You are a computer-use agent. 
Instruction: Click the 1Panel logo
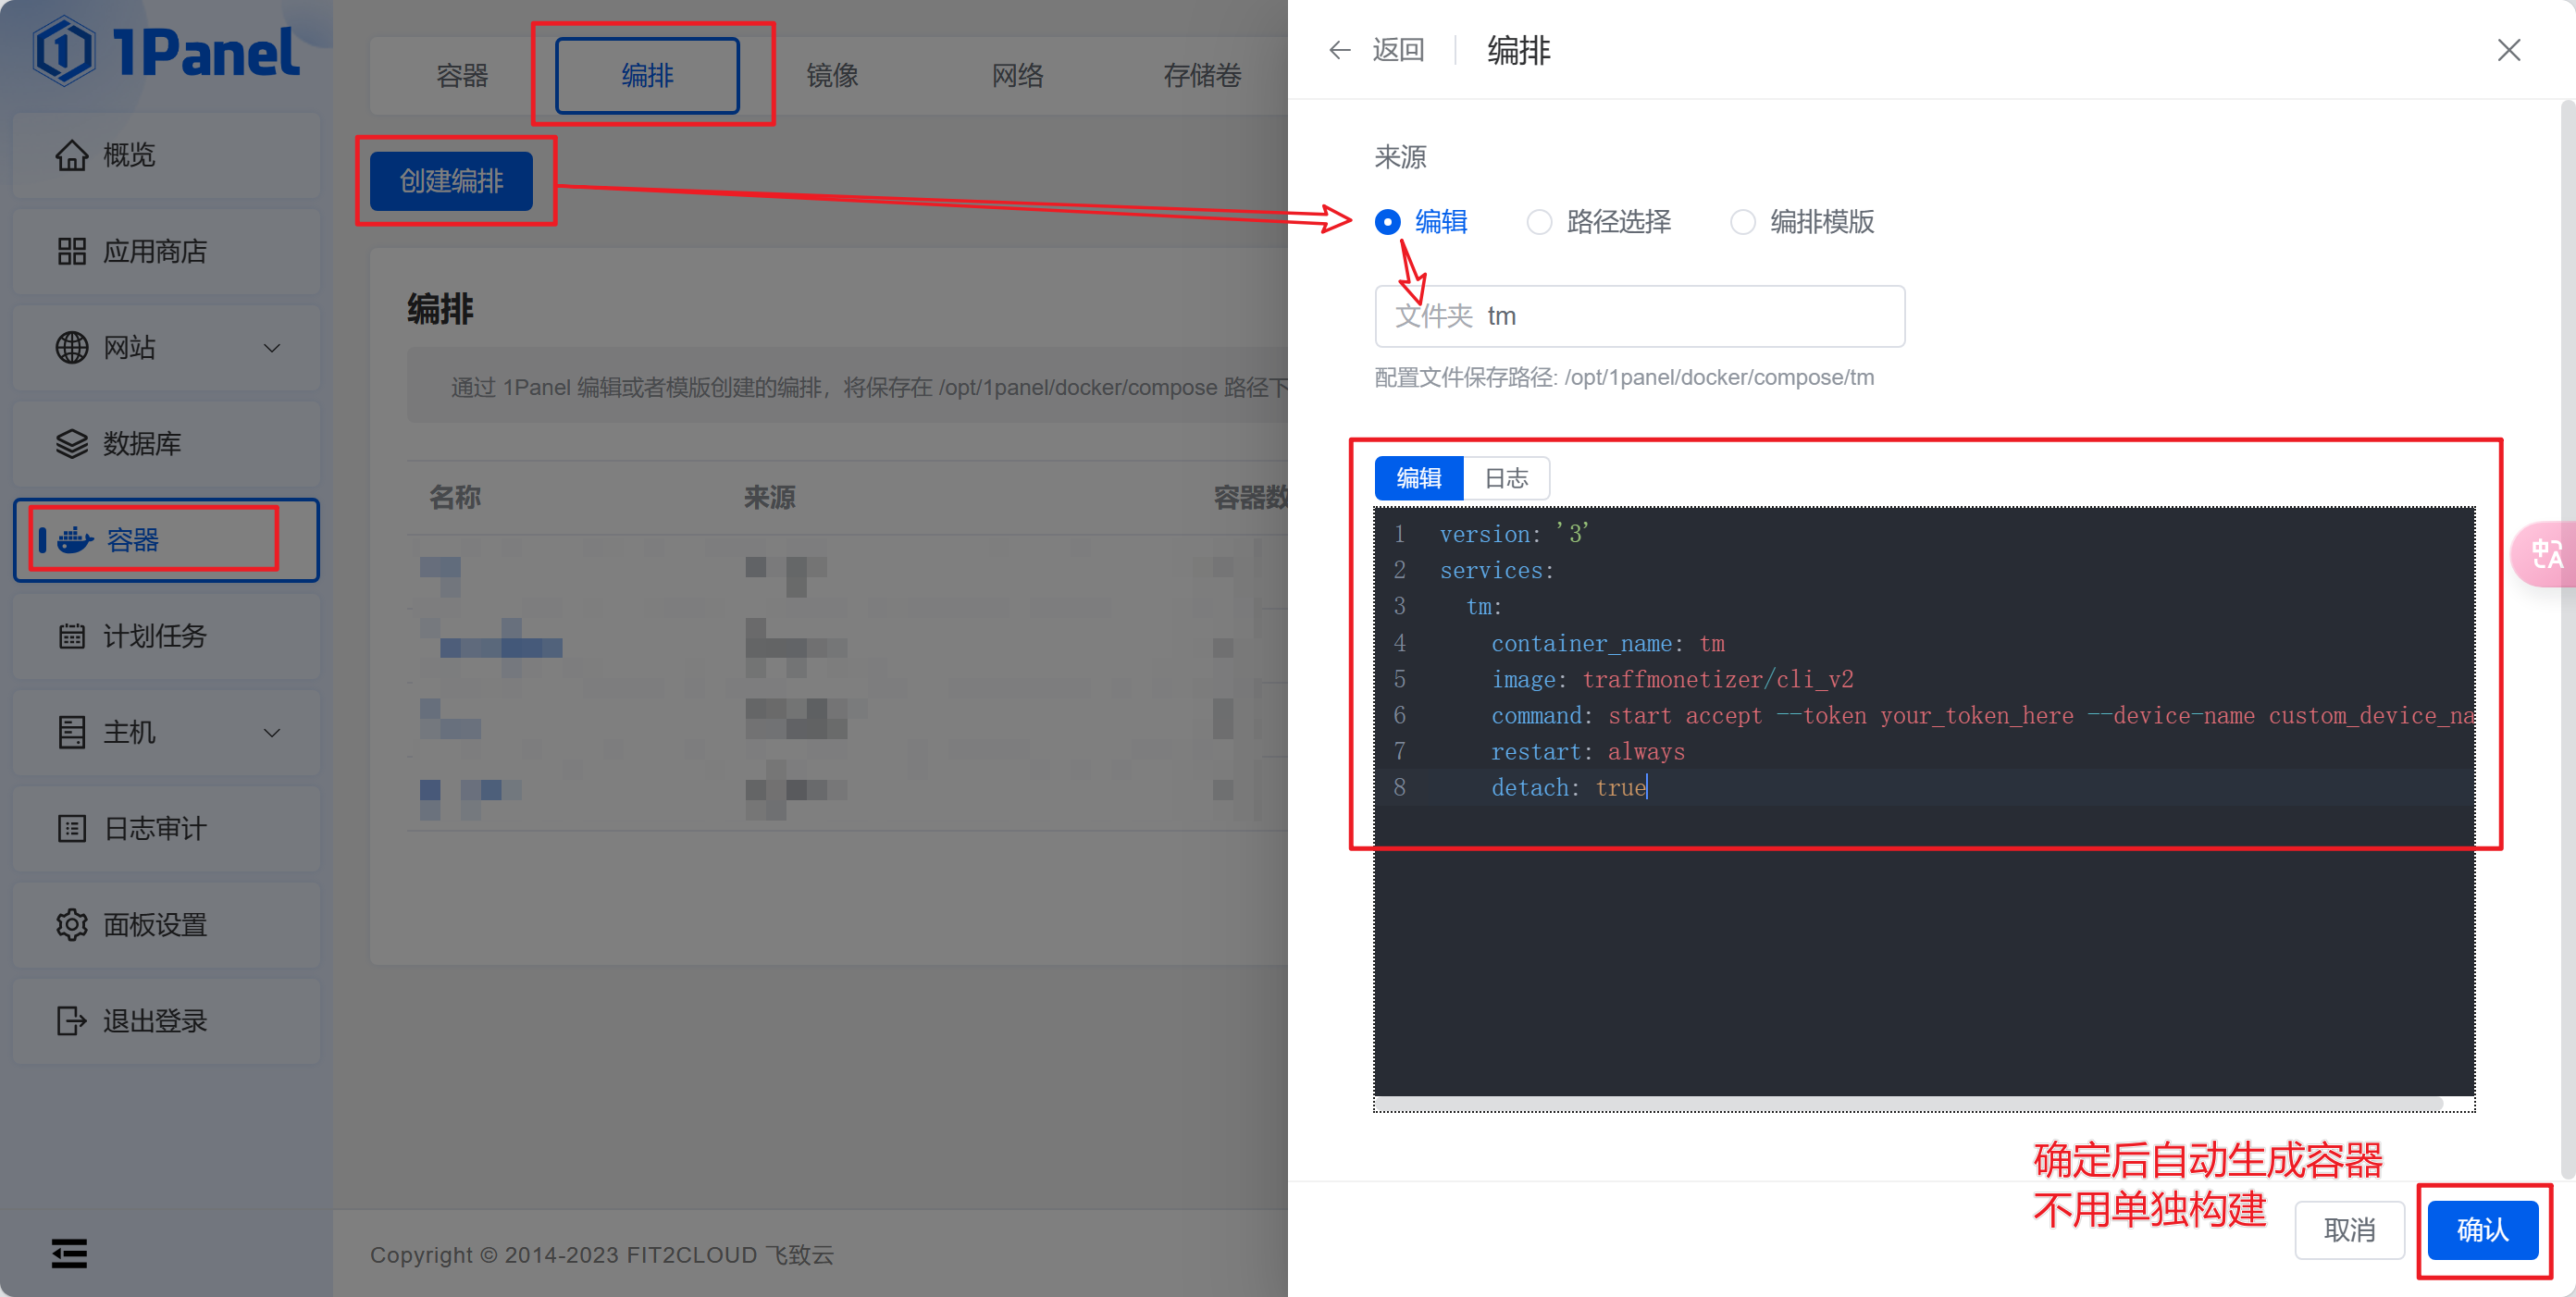[166, 50]
